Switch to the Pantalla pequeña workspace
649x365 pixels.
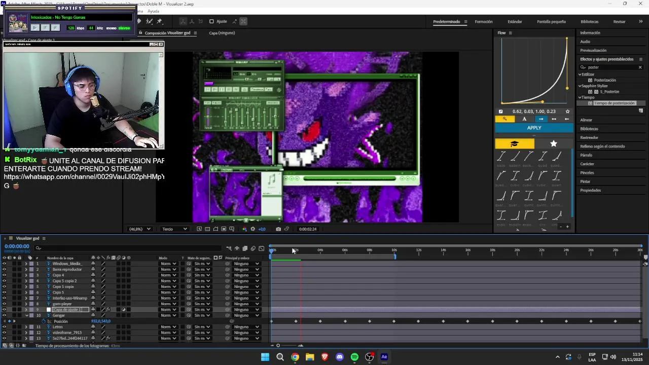(x=551, y=22)
